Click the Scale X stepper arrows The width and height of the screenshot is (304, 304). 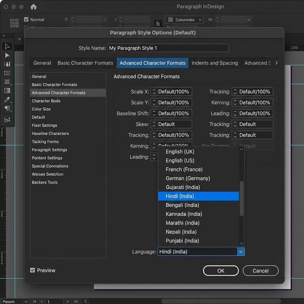[154, 91]
